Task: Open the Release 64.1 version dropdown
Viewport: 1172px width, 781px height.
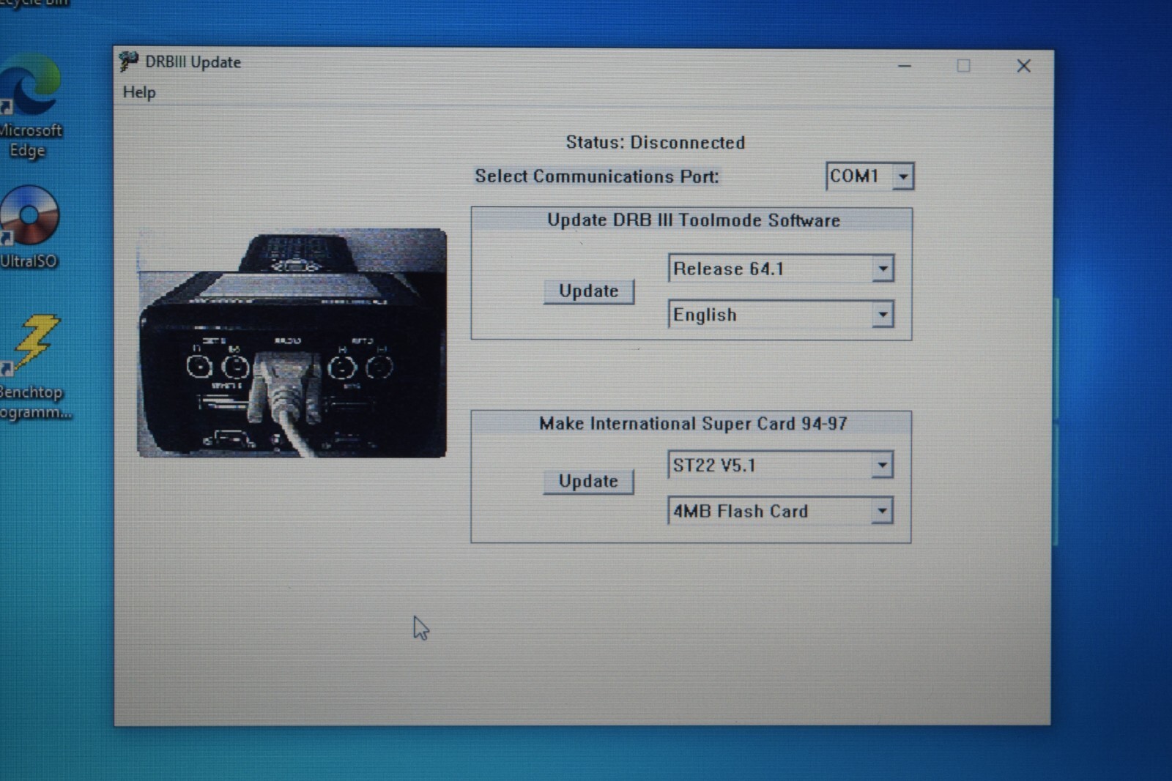Action: [x=883, y=269]
